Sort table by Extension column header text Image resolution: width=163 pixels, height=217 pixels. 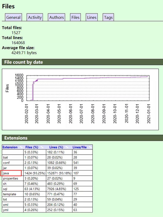click(x=10, y=147)
